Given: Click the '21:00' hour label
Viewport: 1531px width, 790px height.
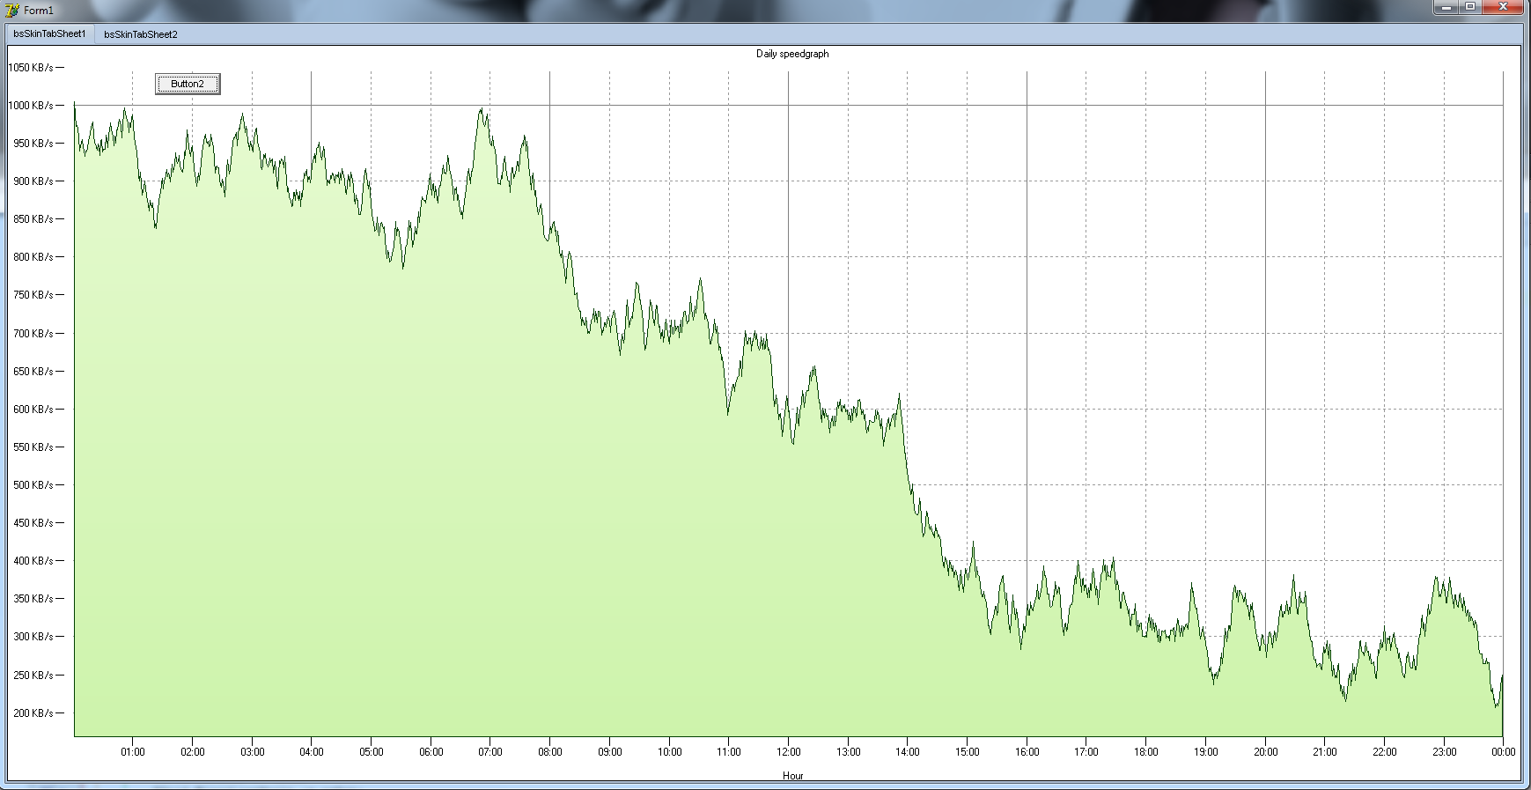Looking at the screenshot, I should (1325, 752).
